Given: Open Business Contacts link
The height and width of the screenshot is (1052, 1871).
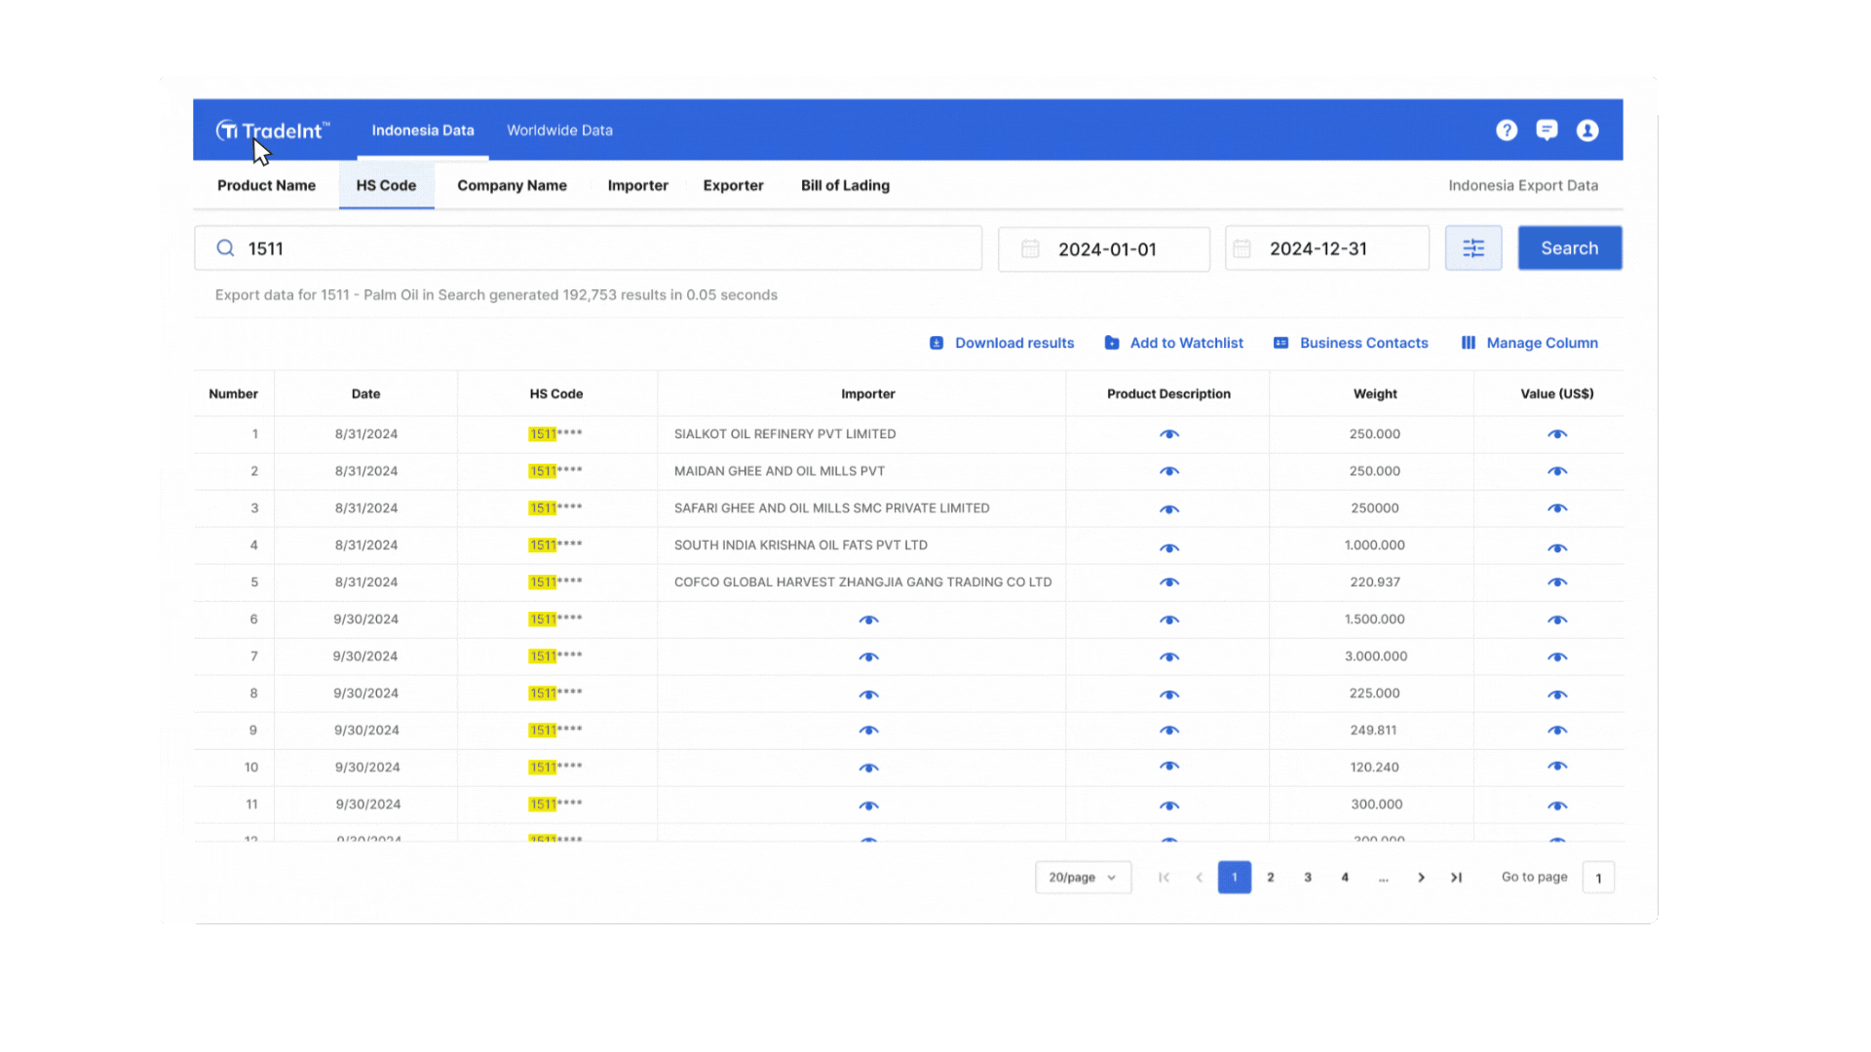Looking at the screenshot, I should pos(1364,343).
